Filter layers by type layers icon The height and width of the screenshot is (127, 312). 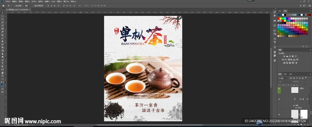[297, 78]
